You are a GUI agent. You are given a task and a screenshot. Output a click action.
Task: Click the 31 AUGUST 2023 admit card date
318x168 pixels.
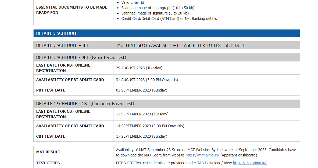click(x=147, y=80)
